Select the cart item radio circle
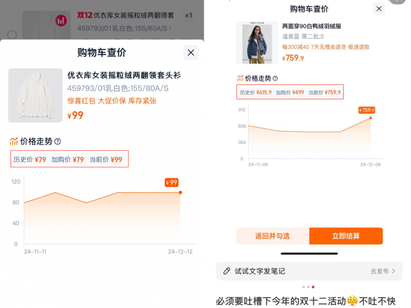 coord(12,35)
